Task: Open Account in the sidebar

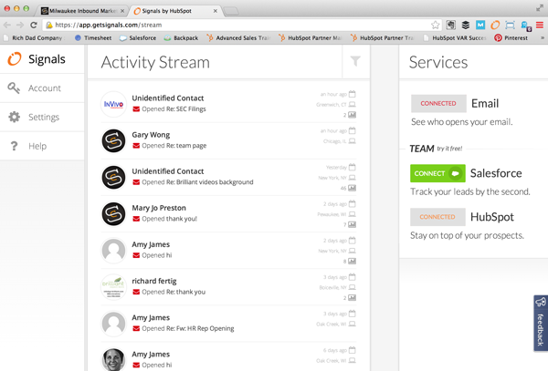Action: (x=42, y=88)
